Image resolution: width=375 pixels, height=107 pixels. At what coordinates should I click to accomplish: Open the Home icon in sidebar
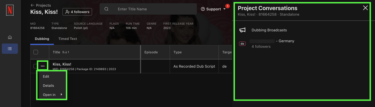click(x=10, y=37)
